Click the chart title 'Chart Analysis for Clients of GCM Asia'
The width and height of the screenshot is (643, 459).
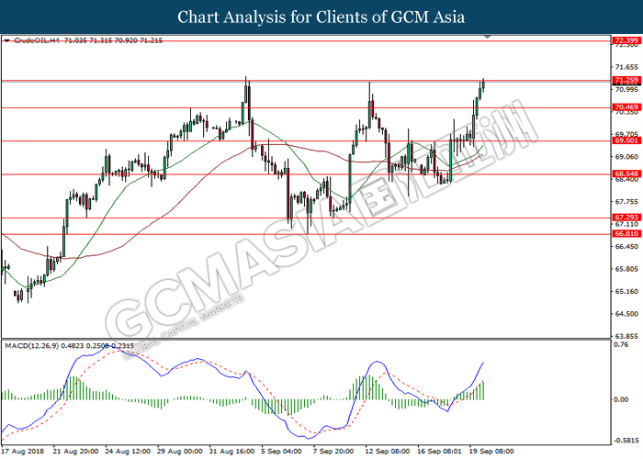pyautogui.click(x=321, y=17)
